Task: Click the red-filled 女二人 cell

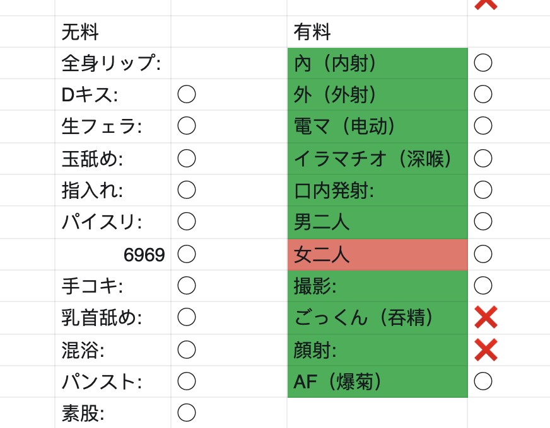Action: pos(377,254)
